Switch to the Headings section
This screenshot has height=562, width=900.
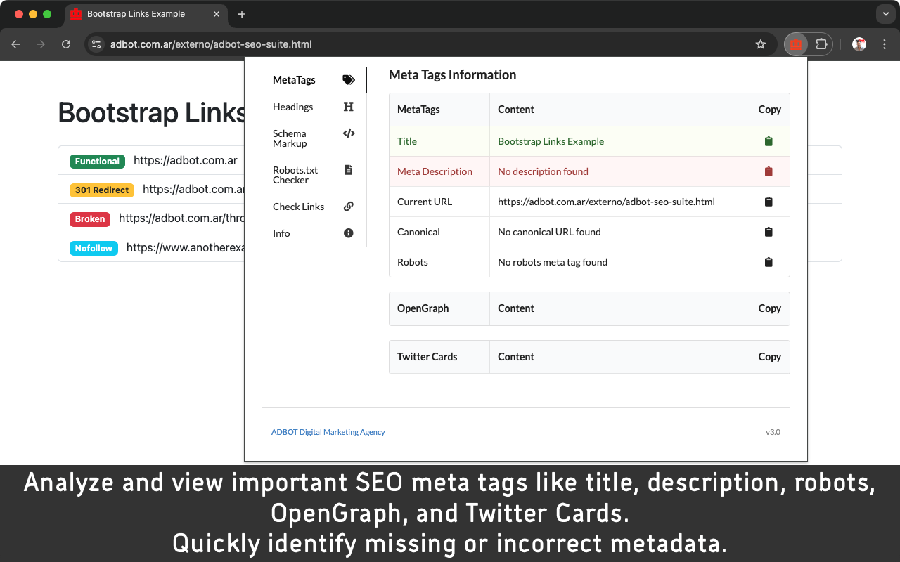[x=314, y=107]
